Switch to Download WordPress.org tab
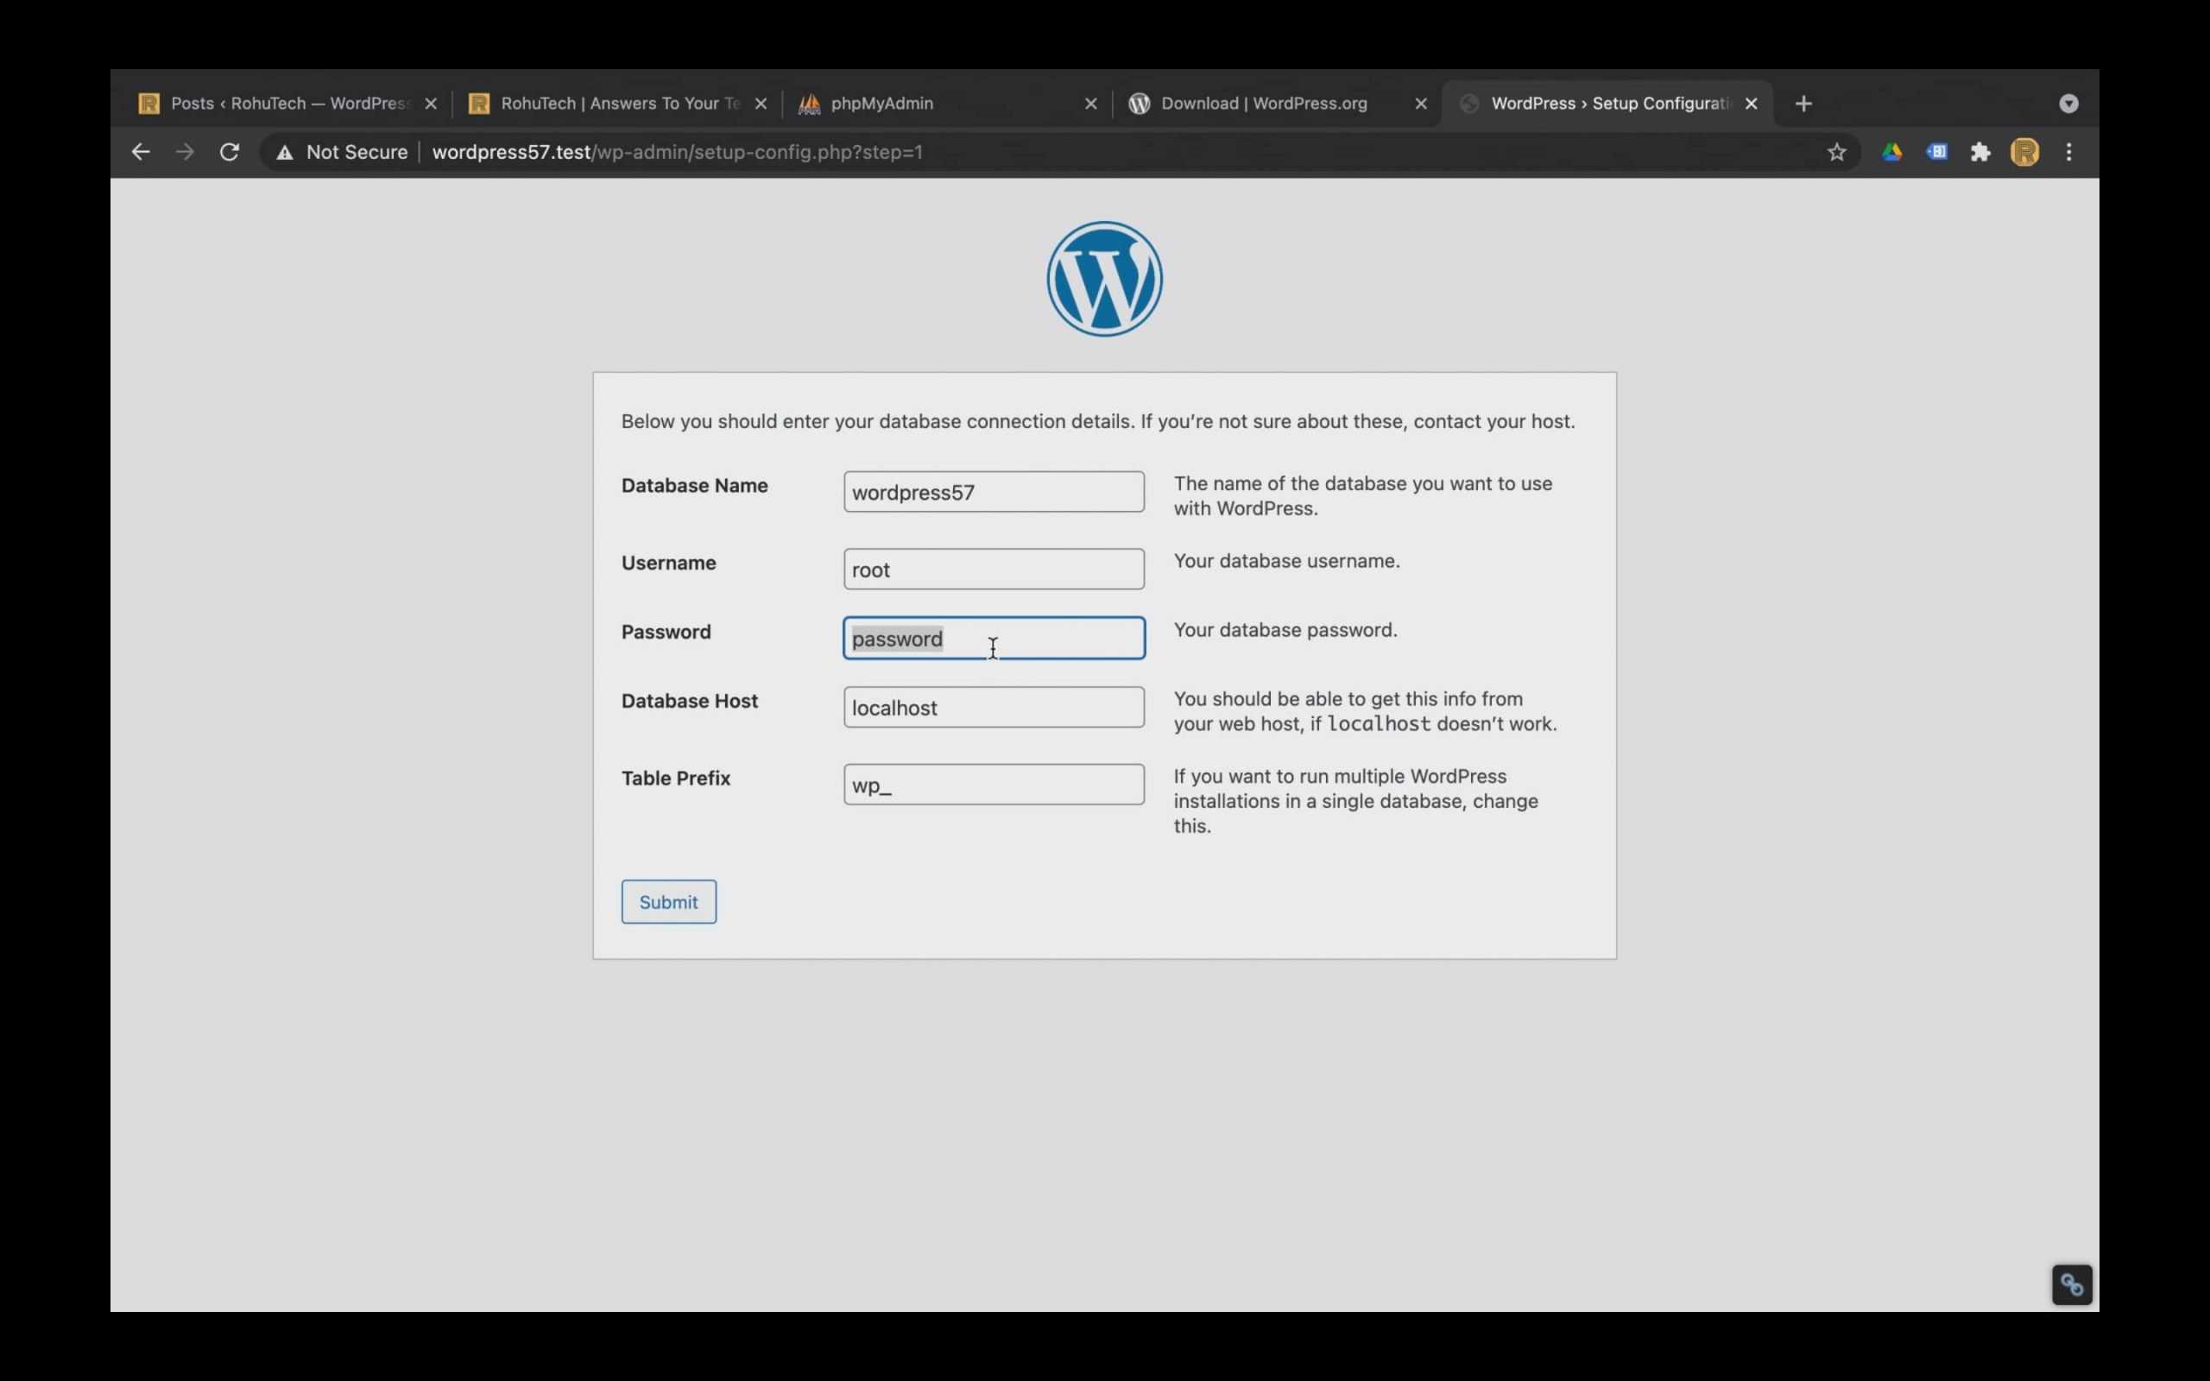 (x=1275, y=104)
